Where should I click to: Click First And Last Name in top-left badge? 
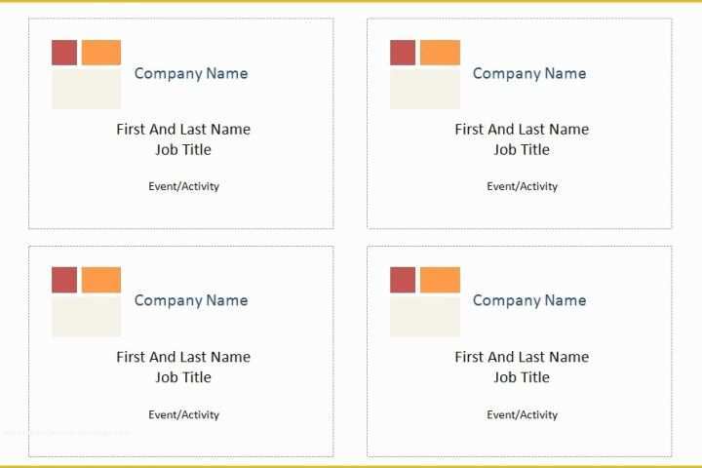click(x=183, y=129)
